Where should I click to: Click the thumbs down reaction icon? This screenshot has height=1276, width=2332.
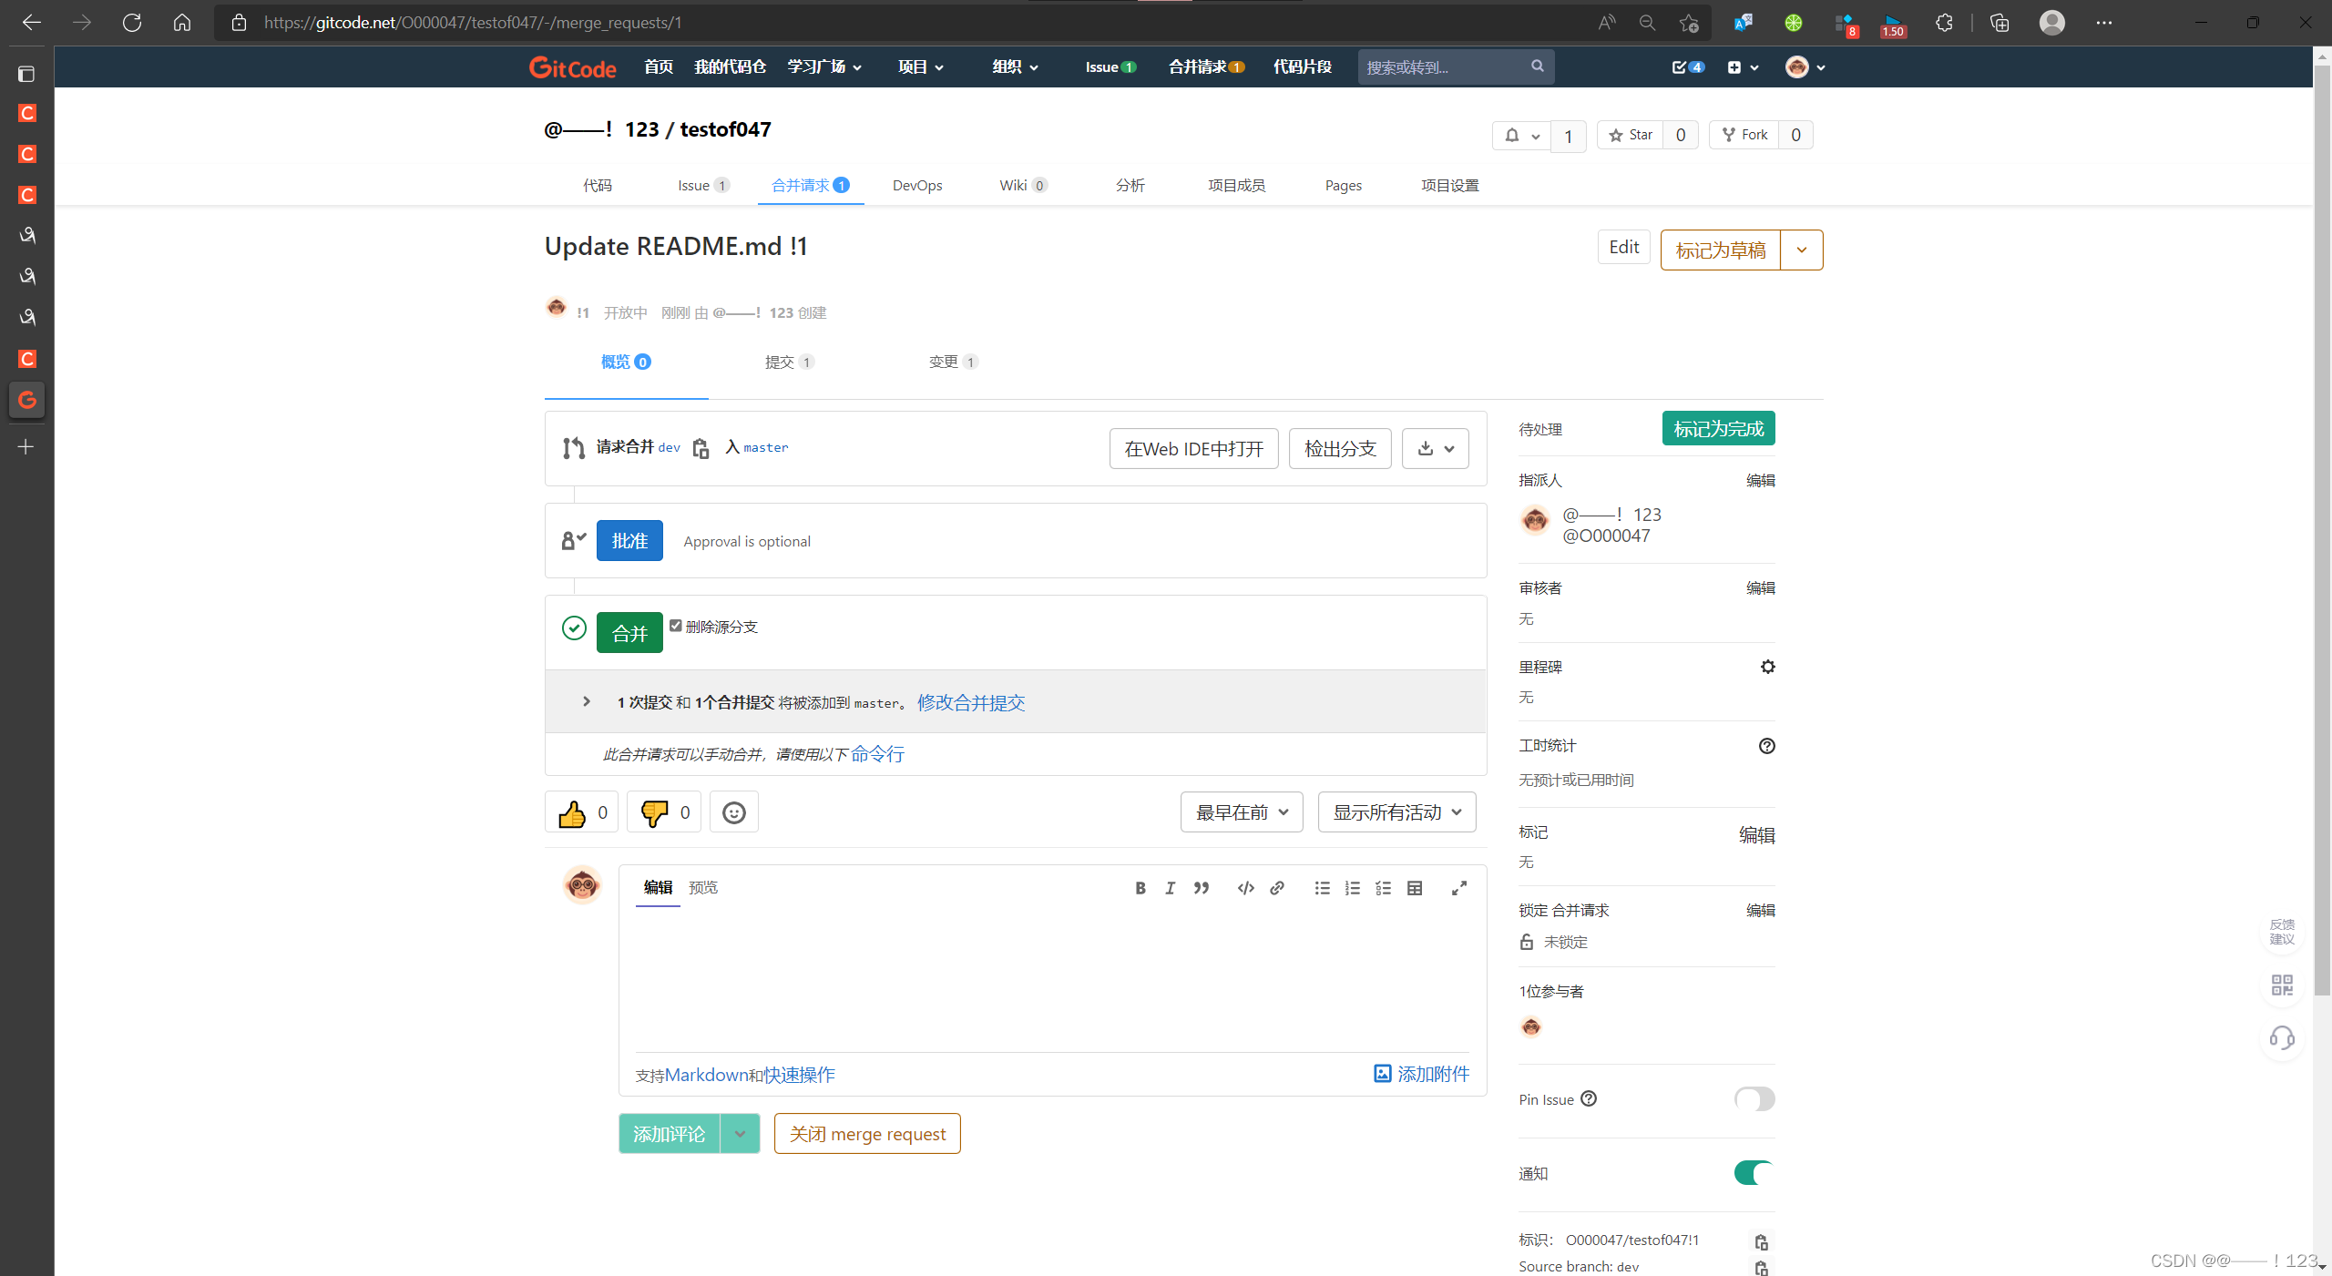click(x=654, y=812)
